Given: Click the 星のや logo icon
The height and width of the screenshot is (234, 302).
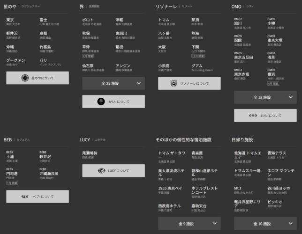Looking at the screenshot, I should click(x=25, y=78).
